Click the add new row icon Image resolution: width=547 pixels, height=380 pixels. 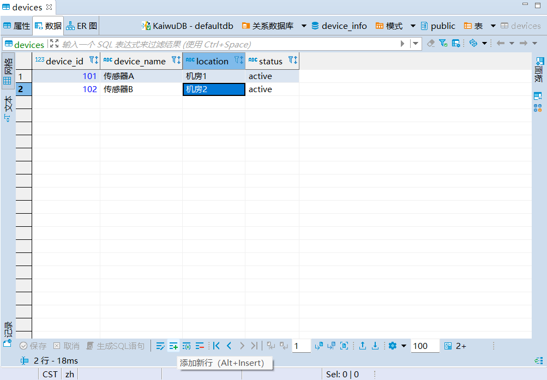(173, 346)
